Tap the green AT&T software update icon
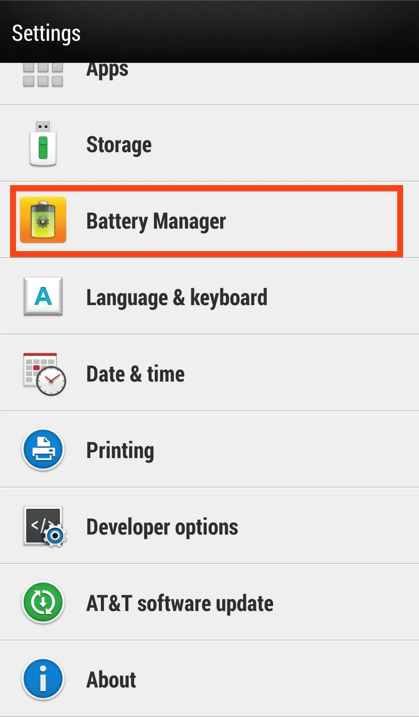The height and width of the screenshot is (717, 419). click(43, 602)
